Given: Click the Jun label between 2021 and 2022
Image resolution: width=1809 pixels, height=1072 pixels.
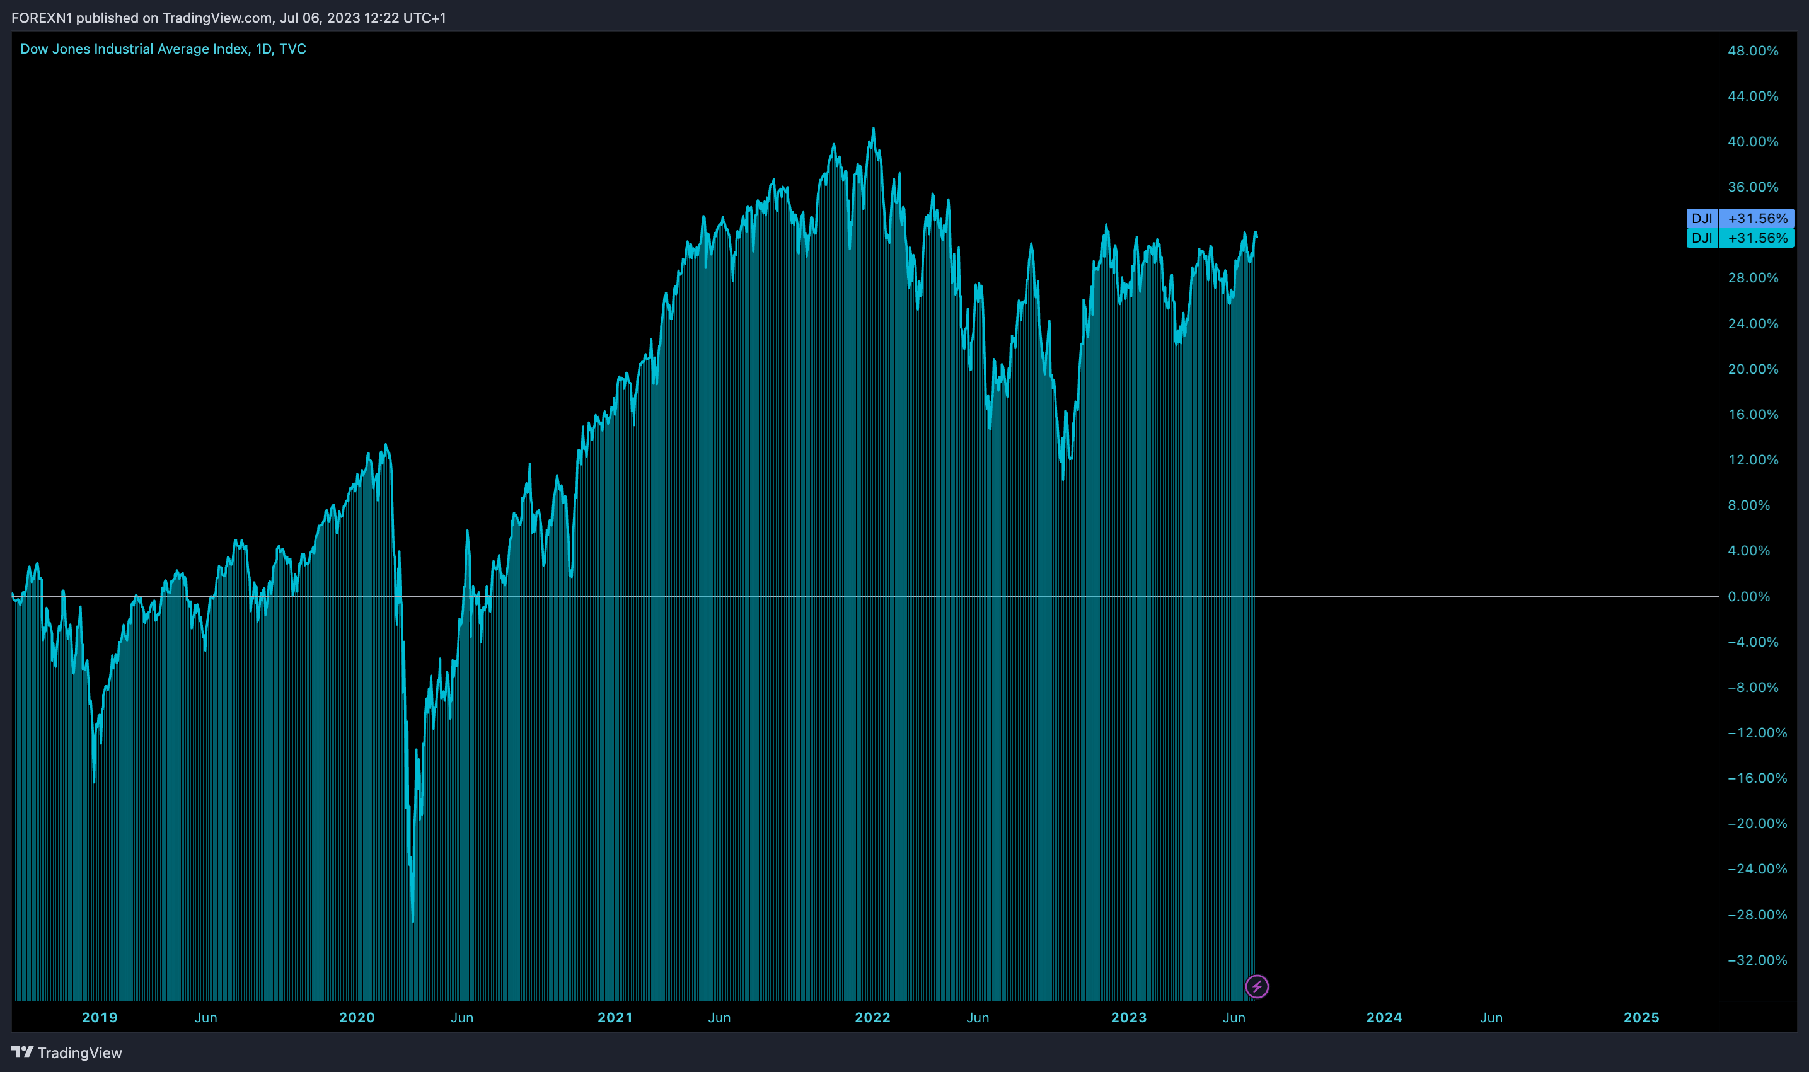Looking at the screenshot, I should (x=720, y=1017).
